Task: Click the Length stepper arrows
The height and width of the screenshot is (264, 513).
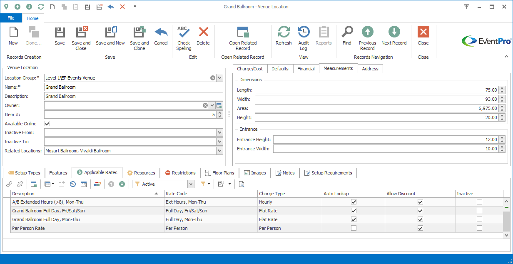Action: click(x=502, y=90)
